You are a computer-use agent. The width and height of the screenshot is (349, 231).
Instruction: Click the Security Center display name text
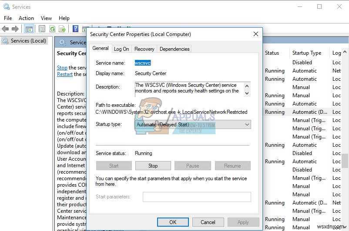(151, 73)
